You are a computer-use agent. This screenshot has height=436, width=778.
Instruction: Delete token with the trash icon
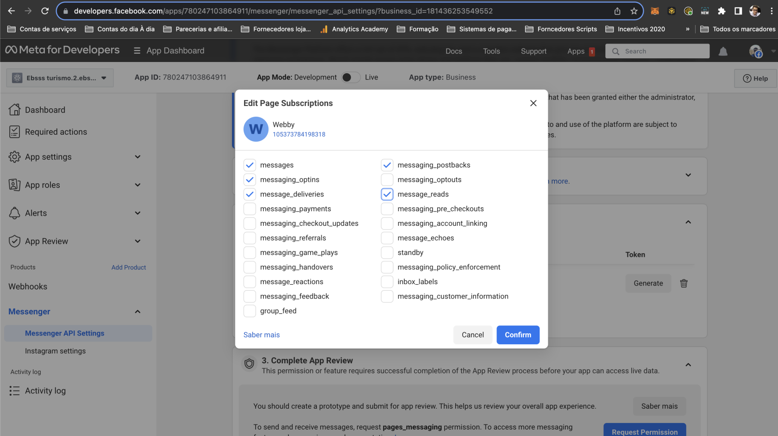pos(684,283)
